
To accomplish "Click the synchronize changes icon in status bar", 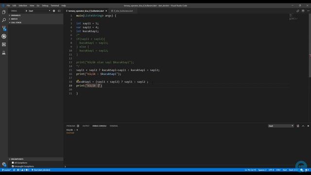I will click(14, 170).
